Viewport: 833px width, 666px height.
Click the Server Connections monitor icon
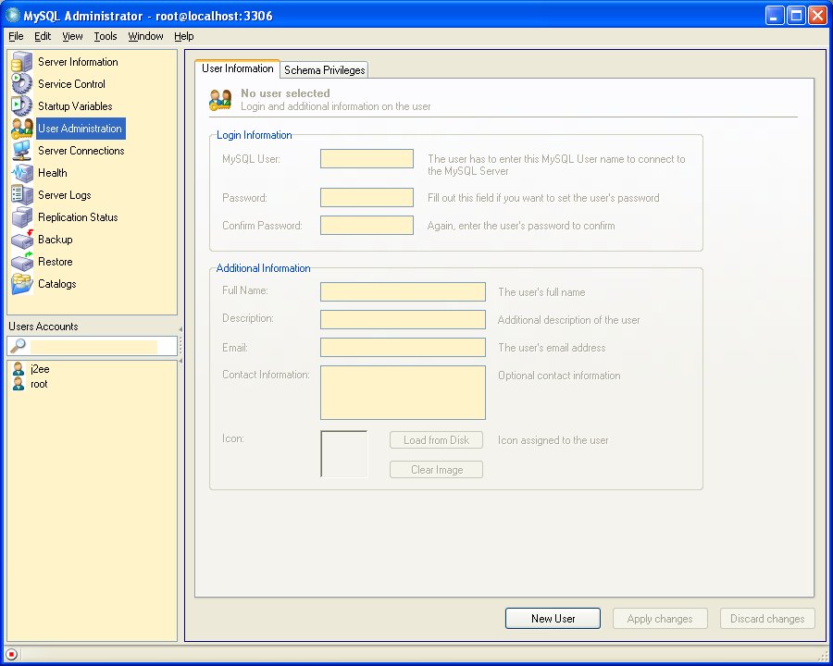pos(22,151)
